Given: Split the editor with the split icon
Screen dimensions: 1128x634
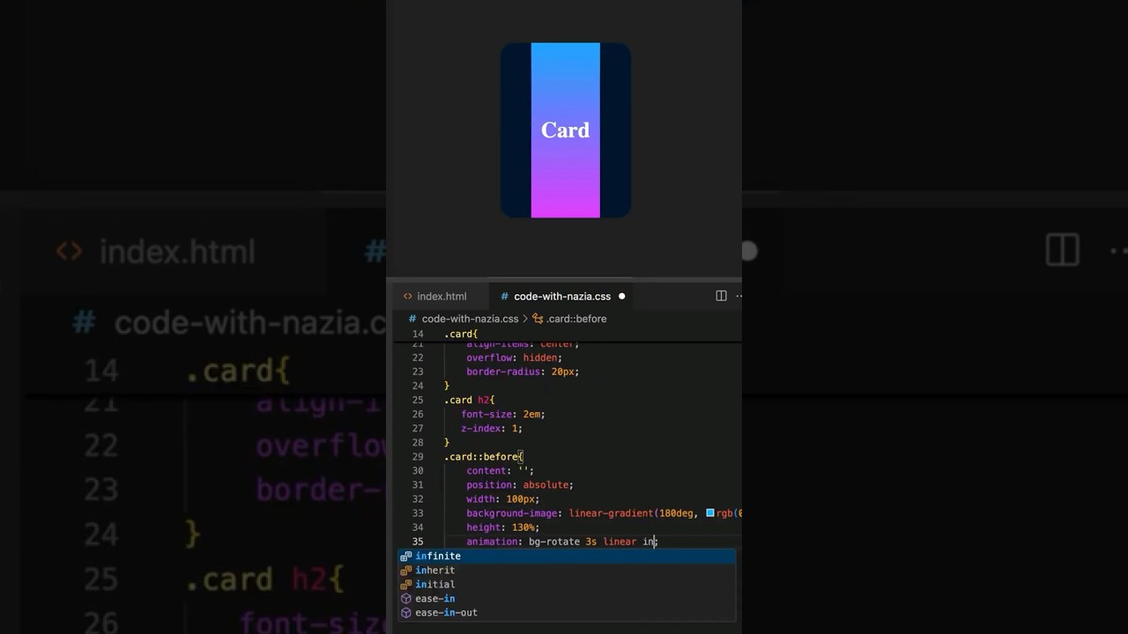Looking at the screenshot, I should tap(721, 297).
